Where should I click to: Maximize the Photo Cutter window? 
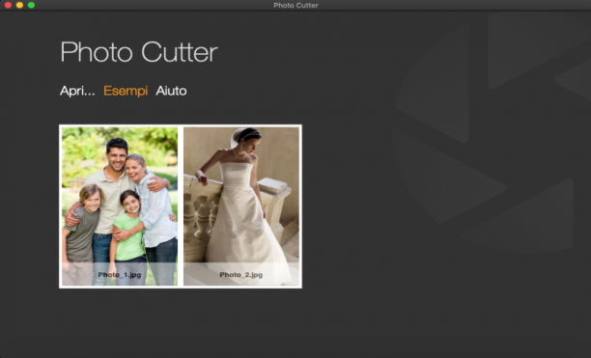point(31,5)
